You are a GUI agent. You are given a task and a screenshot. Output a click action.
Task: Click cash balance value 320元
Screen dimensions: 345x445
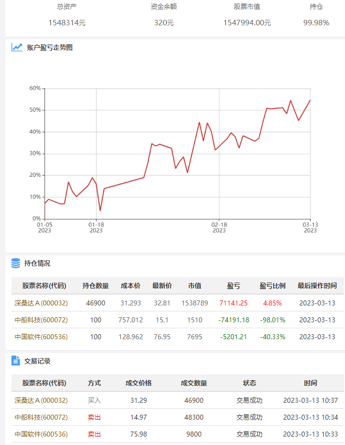click(x=164, y=23)
